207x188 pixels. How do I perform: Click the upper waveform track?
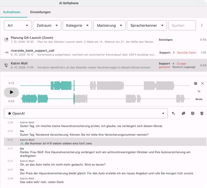(105, 86)
